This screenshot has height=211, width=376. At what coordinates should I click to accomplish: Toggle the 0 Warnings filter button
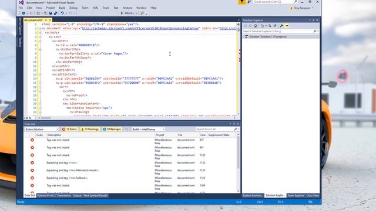coord(90,129)
